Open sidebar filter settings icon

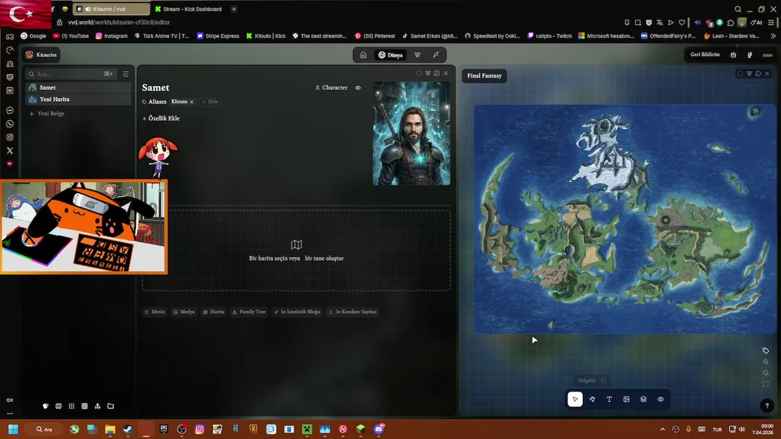click(x=126, y=74)
